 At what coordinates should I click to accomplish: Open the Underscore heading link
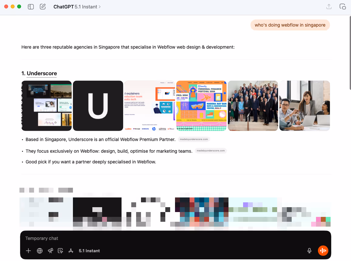point(41,74)
